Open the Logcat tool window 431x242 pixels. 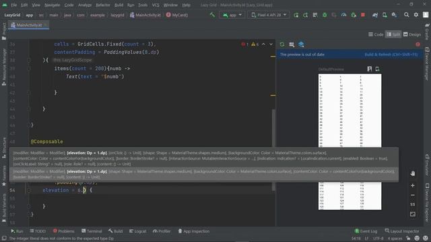coord(137,231)
